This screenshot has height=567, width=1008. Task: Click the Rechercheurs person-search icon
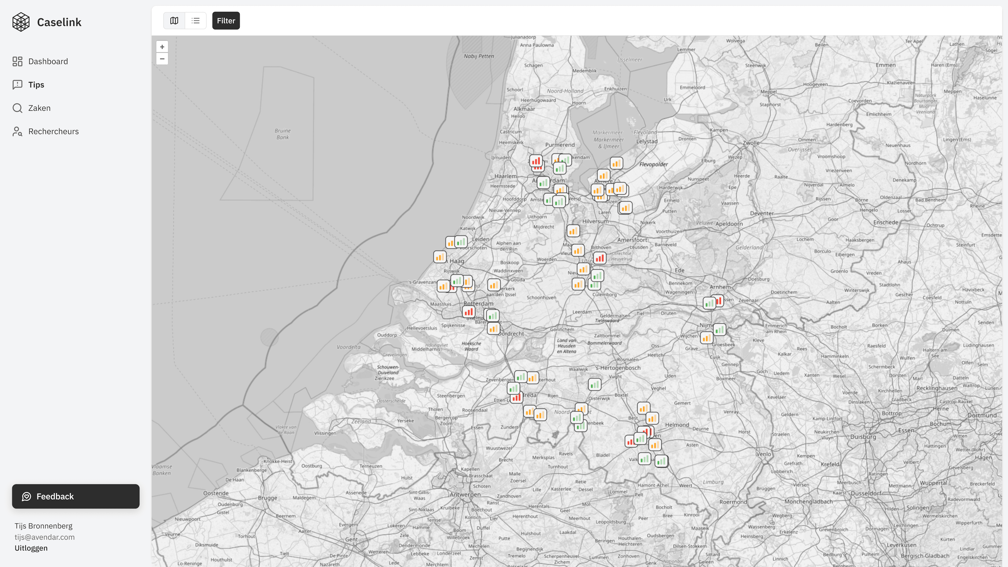pyautogui.click(x=17, y=132)
